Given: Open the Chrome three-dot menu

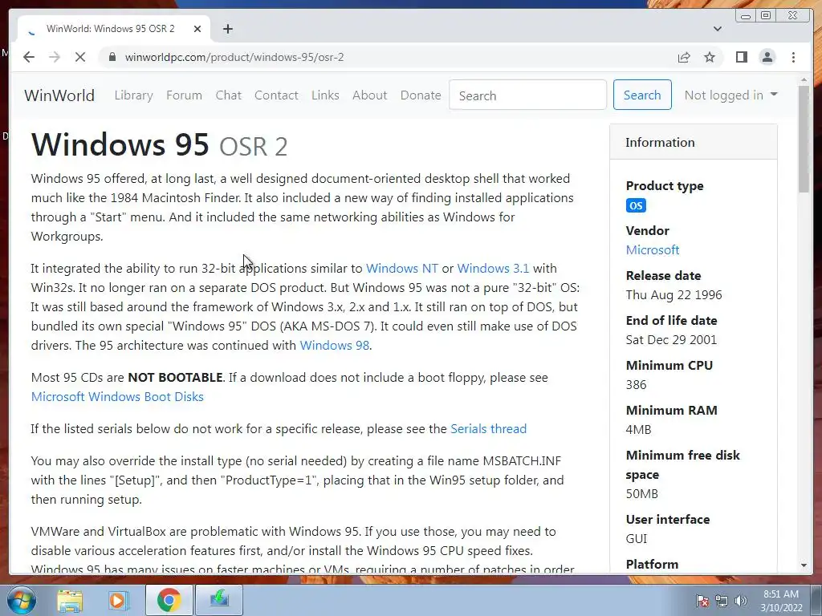Looking at the screenshot, I should 793,57.
